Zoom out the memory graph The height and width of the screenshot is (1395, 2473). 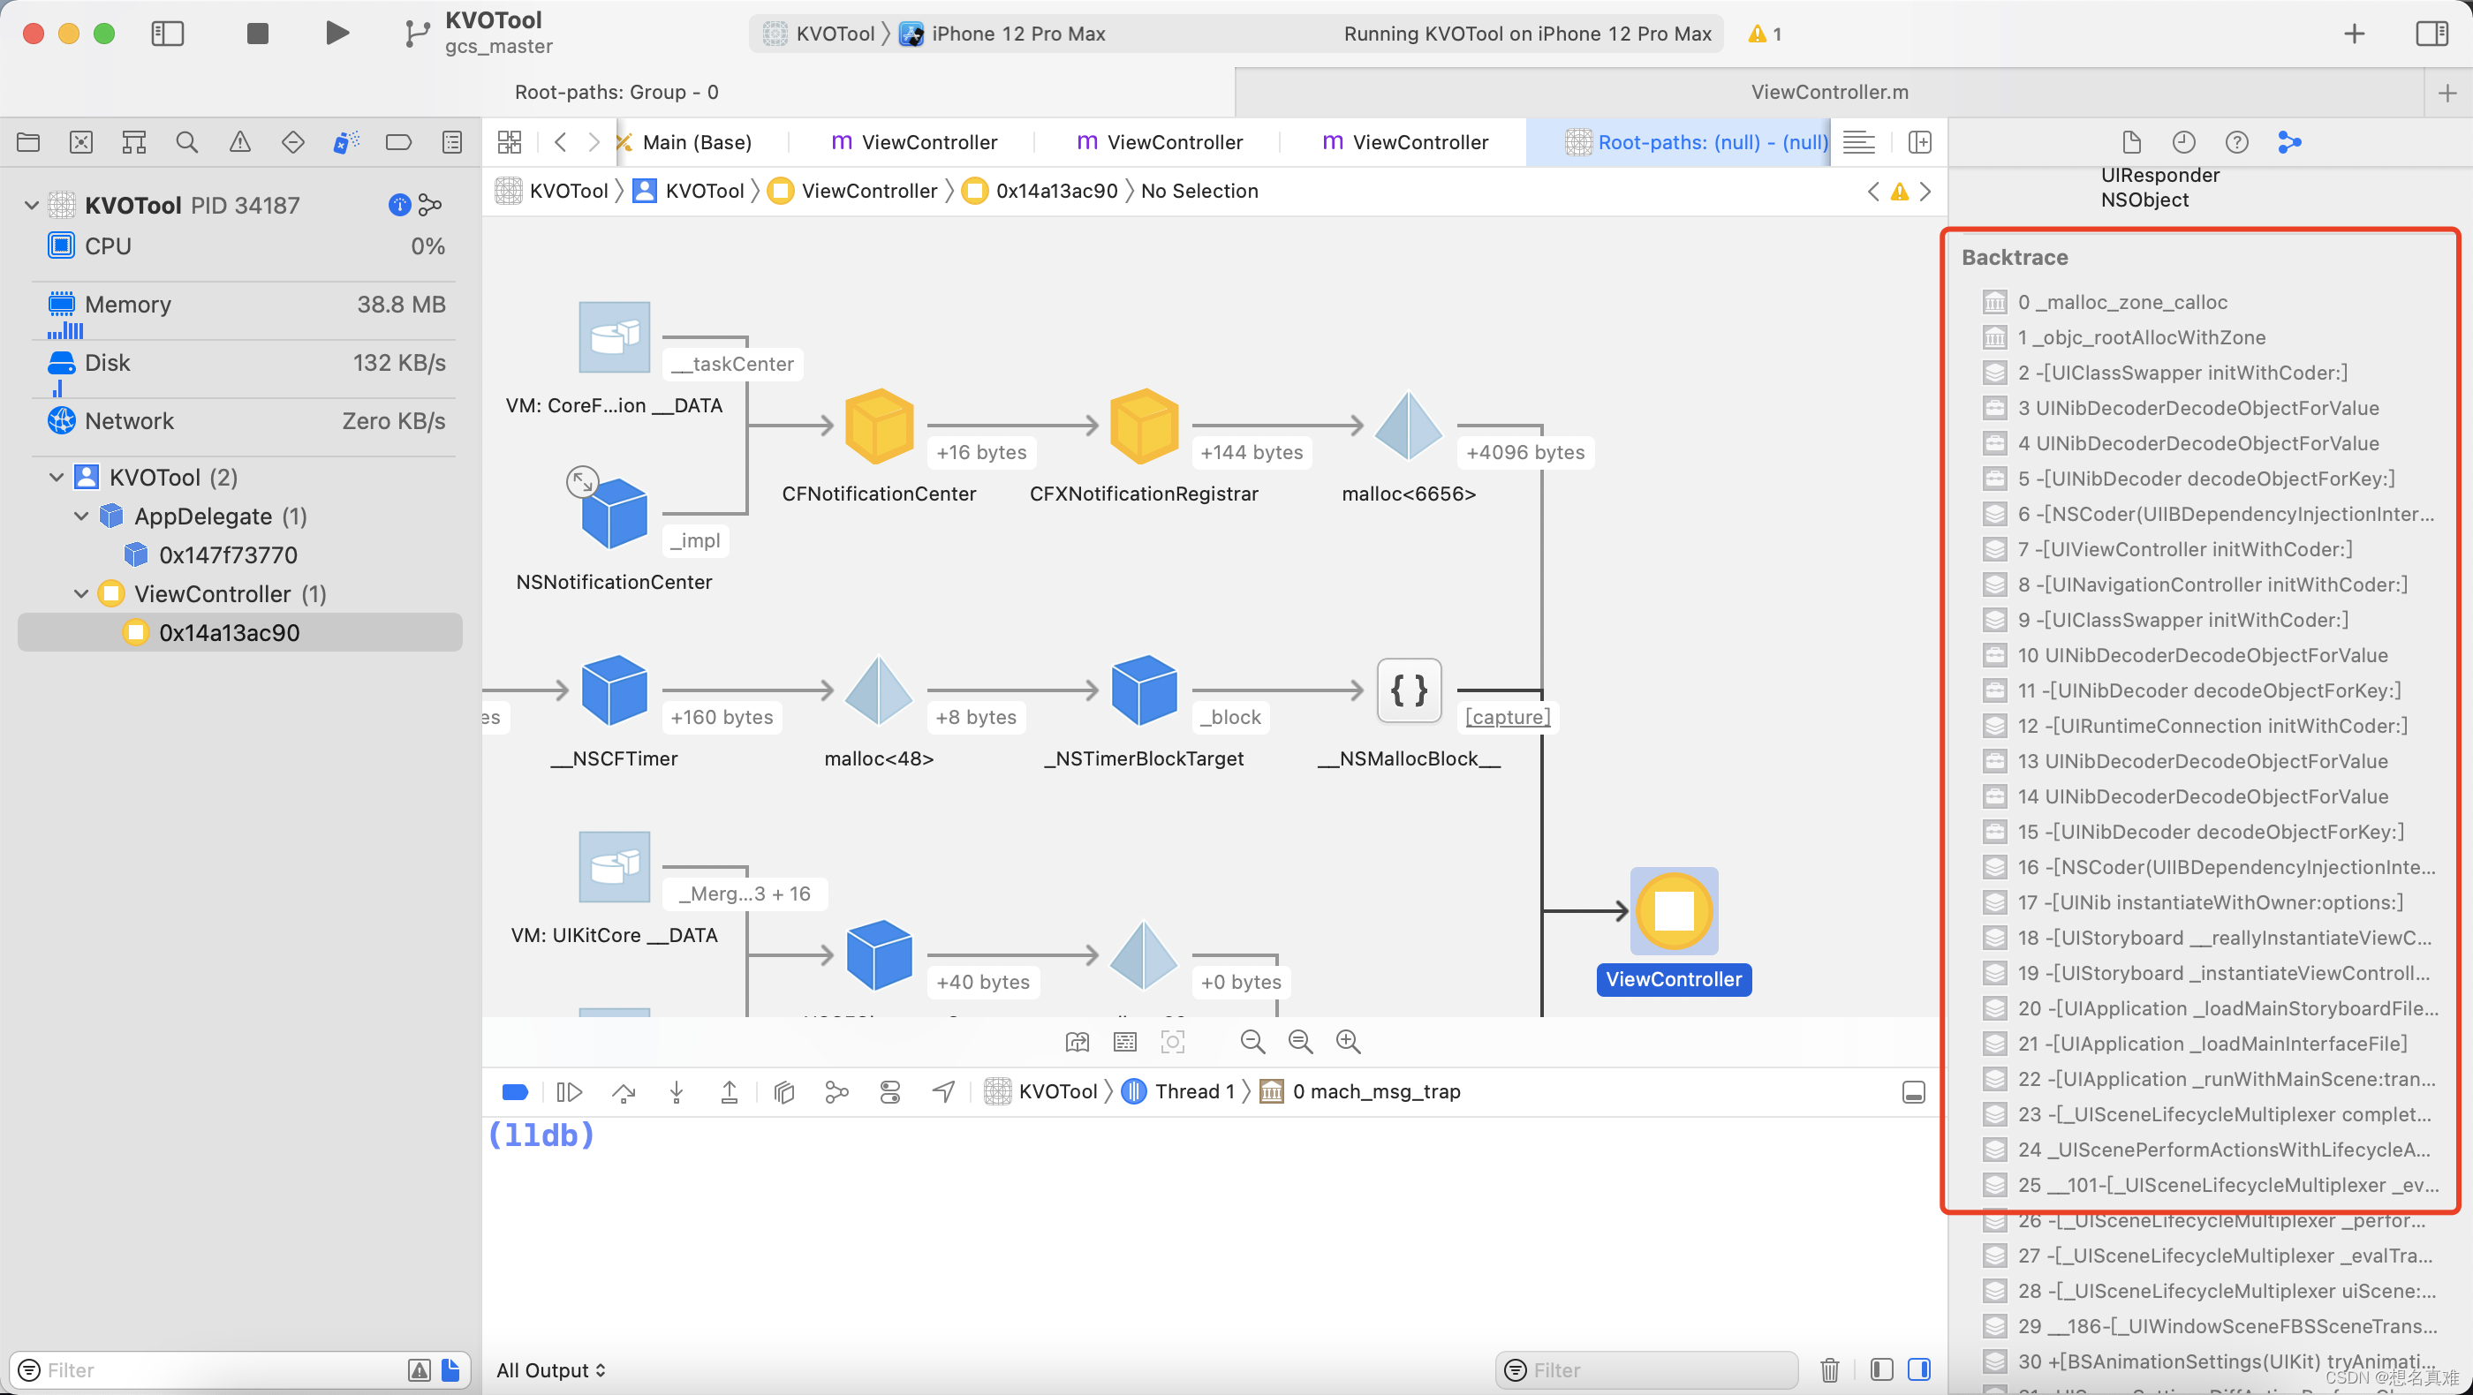[1252, 1042]
